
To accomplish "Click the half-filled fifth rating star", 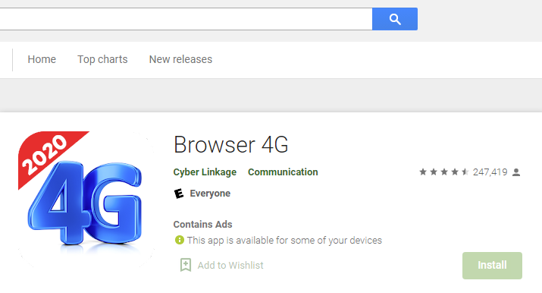I will pos(465,172).
